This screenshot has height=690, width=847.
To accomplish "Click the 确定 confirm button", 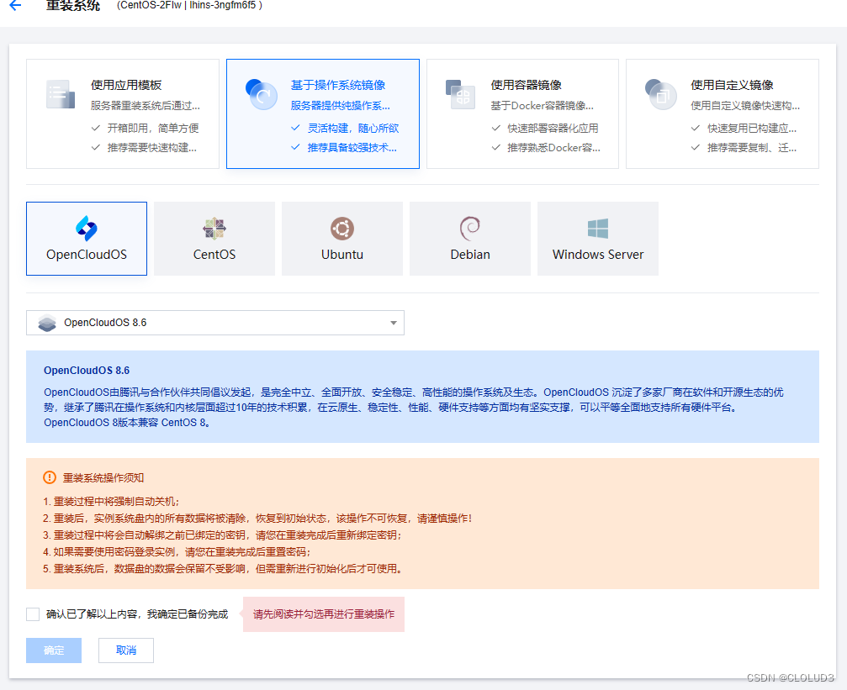I will 54,650.
